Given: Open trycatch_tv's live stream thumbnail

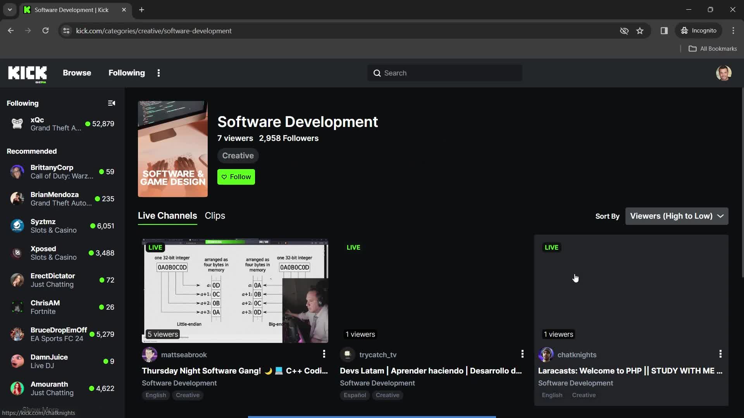Looking at the screenshot, I should point(433,291).
